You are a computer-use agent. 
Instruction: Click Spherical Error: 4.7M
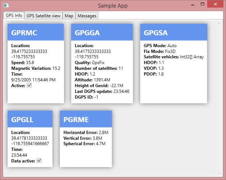[x=85, y=144]
